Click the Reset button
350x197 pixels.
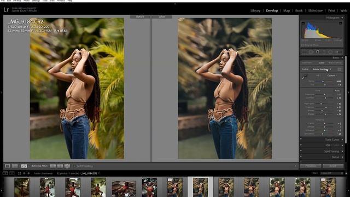click(333, 166)
